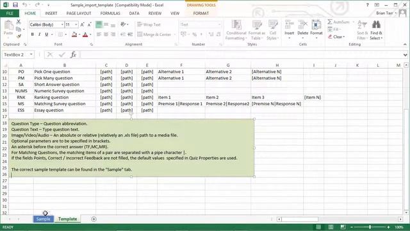Click the Fill Color paint bucket

(74, 34)
